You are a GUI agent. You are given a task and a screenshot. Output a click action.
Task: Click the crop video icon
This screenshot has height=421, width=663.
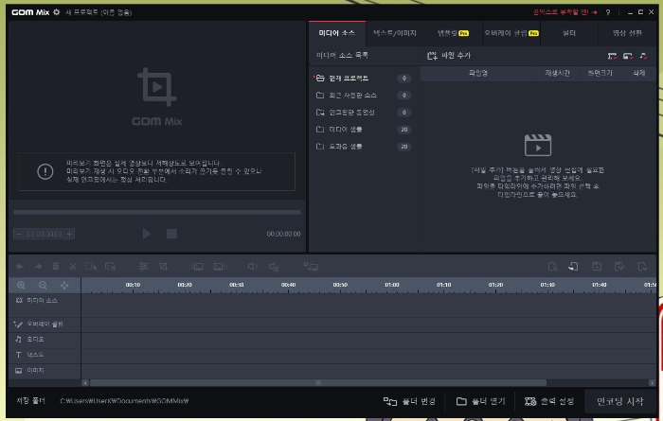(x=163, y=267)
